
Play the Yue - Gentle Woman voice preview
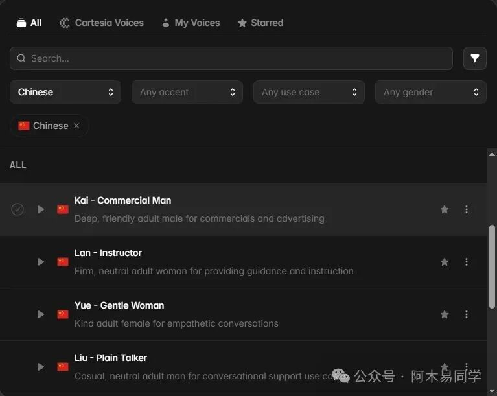(41, 314)
